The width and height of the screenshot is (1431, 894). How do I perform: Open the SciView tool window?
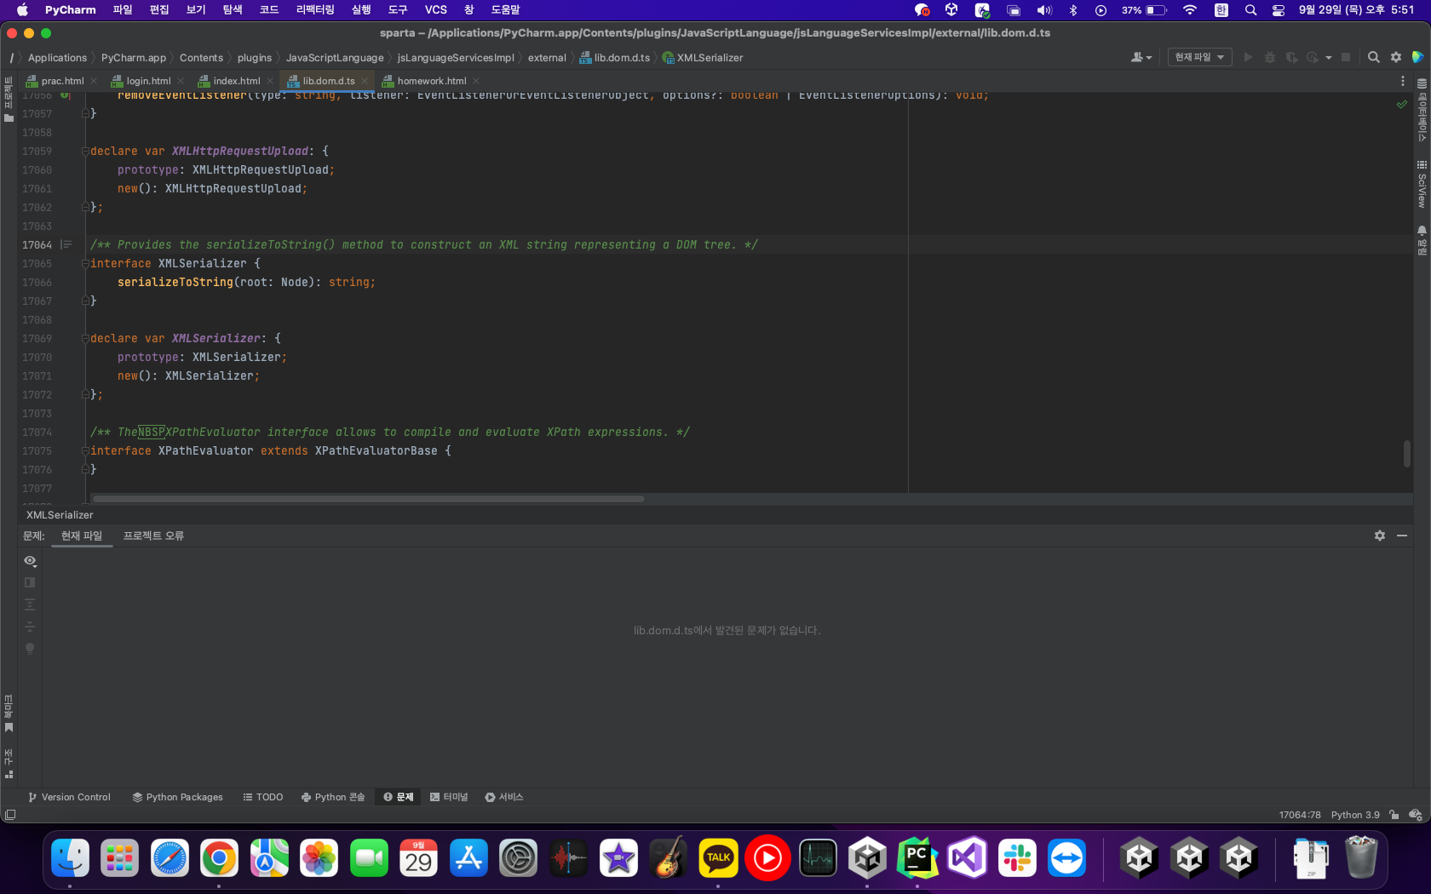coord(1422,184)
